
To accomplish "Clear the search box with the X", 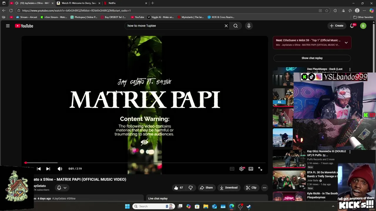I will 226,26.
